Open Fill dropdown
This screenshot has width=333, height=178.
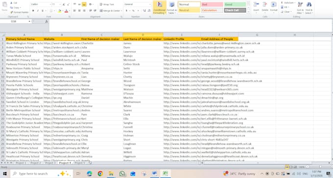[285, 7]
